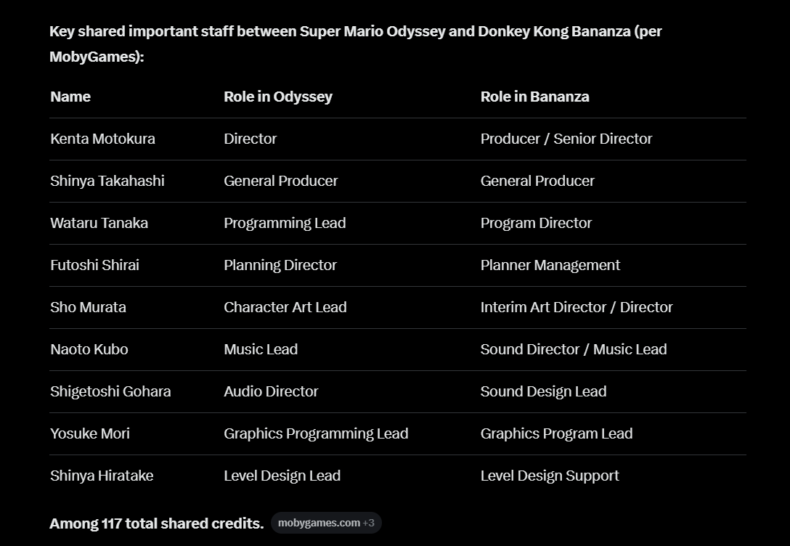790x546 pixels.
Task: Click 'General Producer' in the Odyssey column
Action: click(x=280, y=181)
